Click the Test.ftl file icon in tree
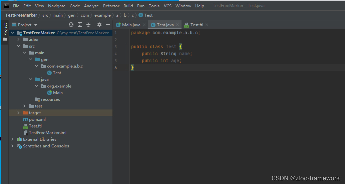 pyautogui.click(x=25, y=126)
